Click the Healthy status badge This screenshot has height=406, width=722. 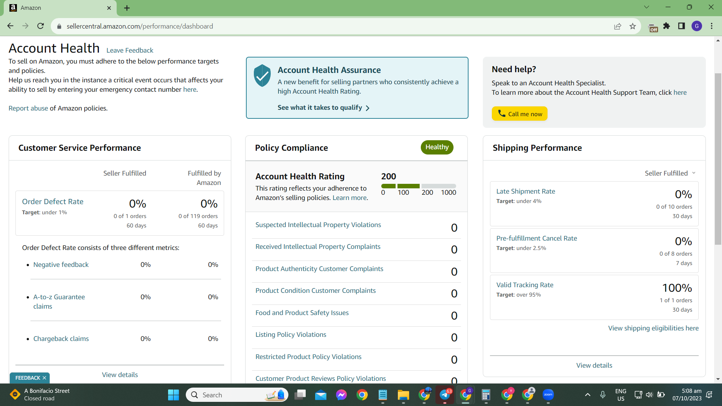[x=437, y=147]
